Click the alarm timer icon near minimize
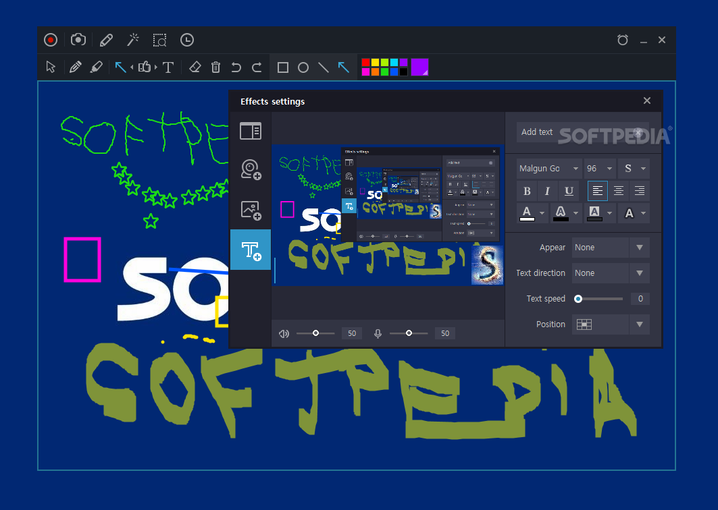The width and height of the screenshot is (718, 510). pyautogui.click(x=622, y=40)
